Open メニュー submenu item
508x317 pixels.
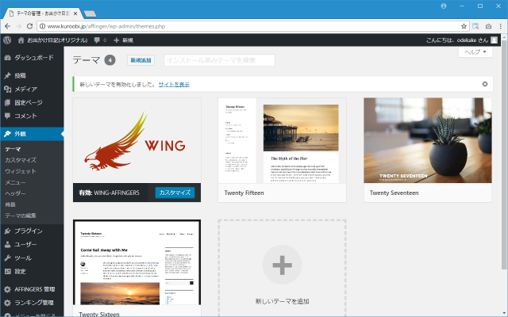(x=15, y=182)
